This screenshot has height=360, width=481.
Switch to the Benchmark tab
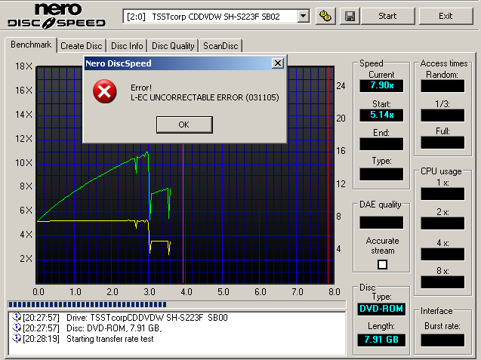(31, 45)
